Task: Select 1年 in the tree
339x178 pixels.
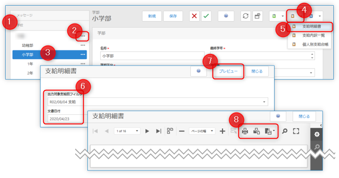Action: coord(30,64)
